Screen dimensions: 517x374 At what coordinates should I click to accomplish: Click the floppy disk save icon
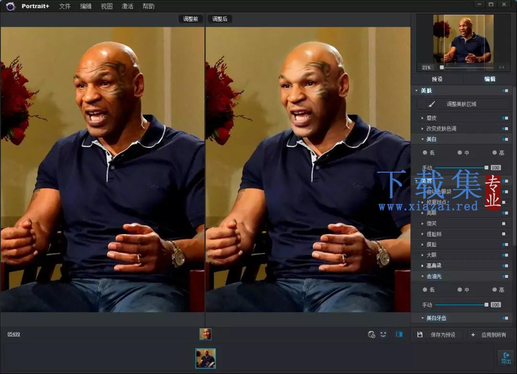pyautogui.click(x=420, y=334)
